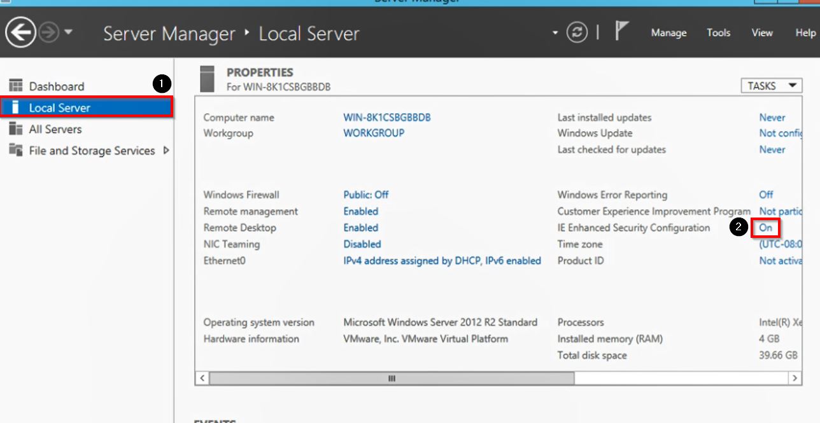Click the horizontal scrollbar left arrow
This screenshot has height=423, width=820.
[202, 378]
